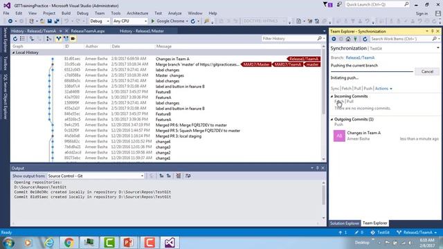Screen dimensions: 443x249
Task: Click Open File icon in toolbar
Action: 42,21
